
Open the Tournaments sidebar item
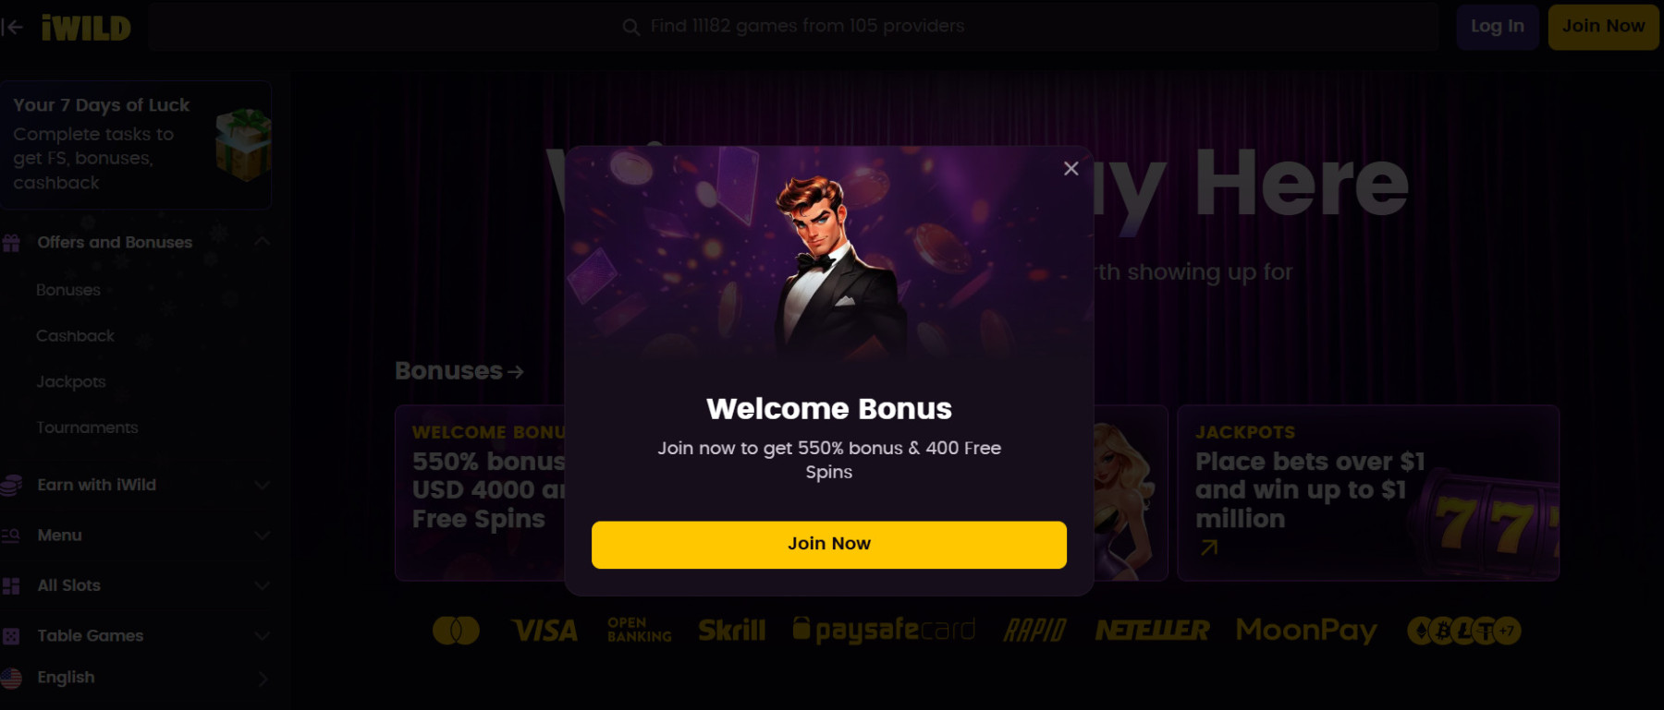[x=87, y=427]
